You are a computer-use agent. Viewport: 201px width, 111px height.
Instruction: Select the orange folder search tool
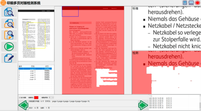(9, 24)
